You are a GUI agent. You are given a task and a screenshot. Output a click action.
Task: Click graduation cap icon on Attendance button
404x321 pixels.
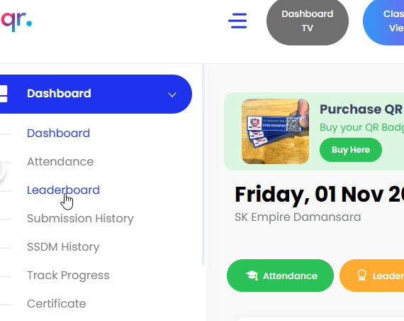coord(252,276)
